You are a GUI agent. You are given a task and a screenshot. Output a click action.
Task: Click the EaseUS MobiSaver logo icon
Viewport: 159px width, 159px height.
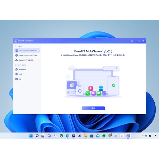(16, 41)
